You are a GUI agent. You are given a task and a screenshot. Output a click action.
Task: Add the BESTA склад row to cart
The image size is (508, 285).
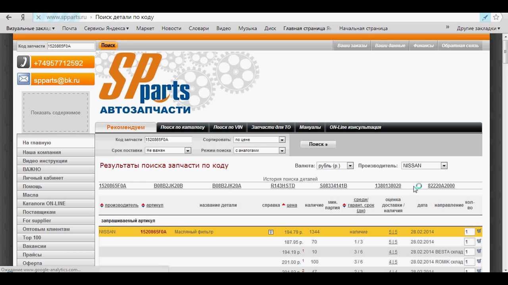(479, 251)
